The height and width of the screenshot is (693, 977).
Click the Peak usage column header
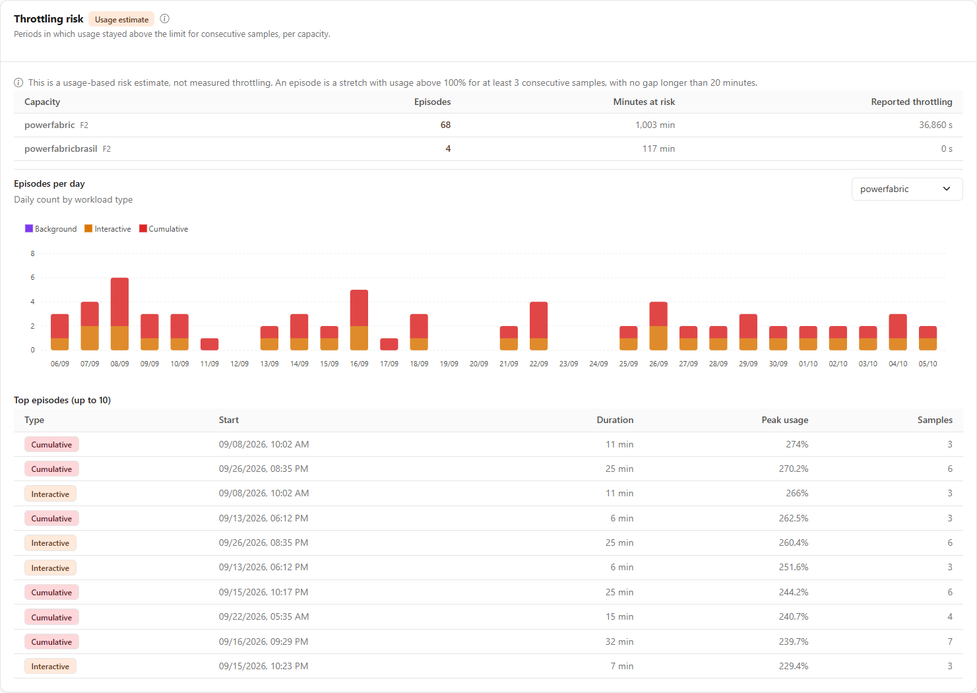point(784,420)
